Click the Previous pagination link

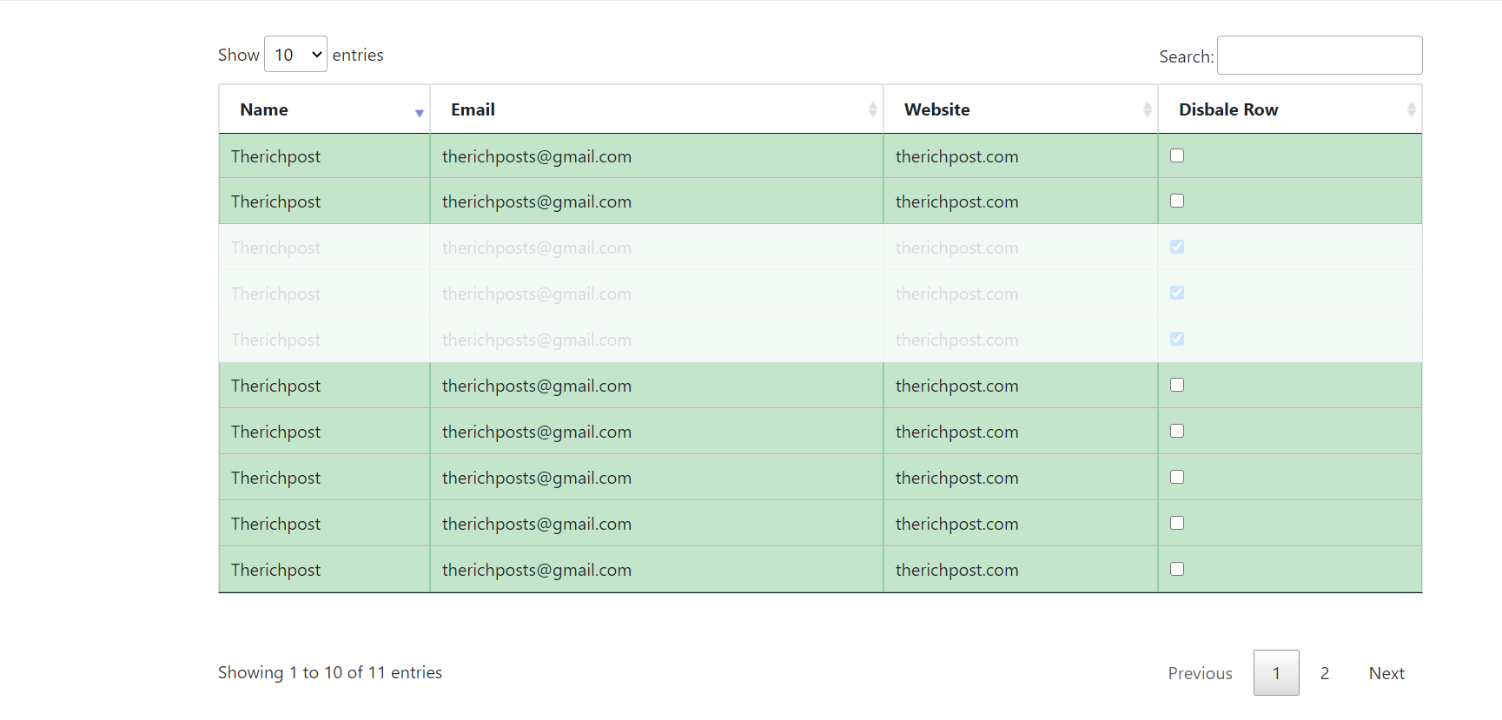pos(1201,672)
